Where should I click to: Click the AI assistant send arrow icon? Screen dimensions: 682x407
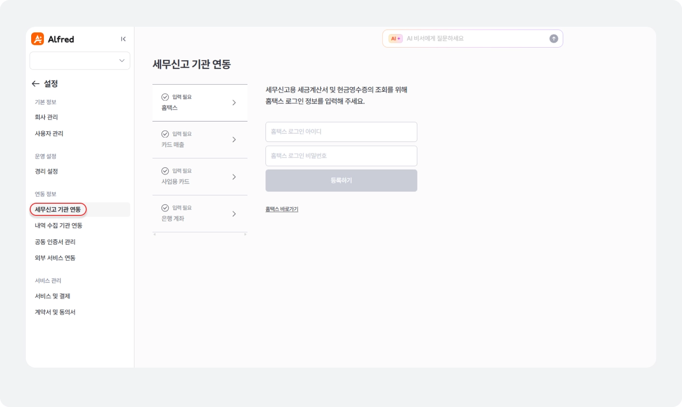point(553,38)
